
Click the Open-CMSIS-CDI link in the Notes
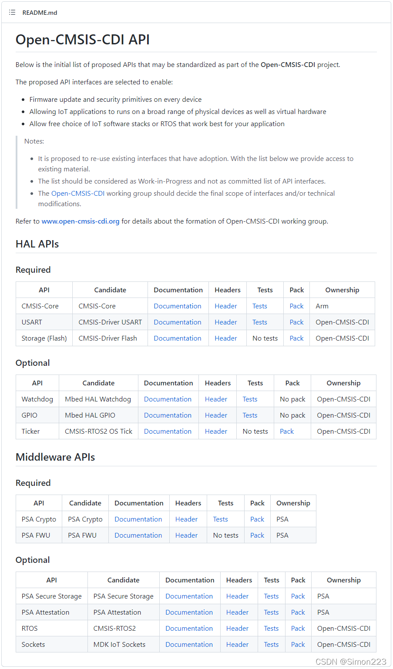click(78, 194)
